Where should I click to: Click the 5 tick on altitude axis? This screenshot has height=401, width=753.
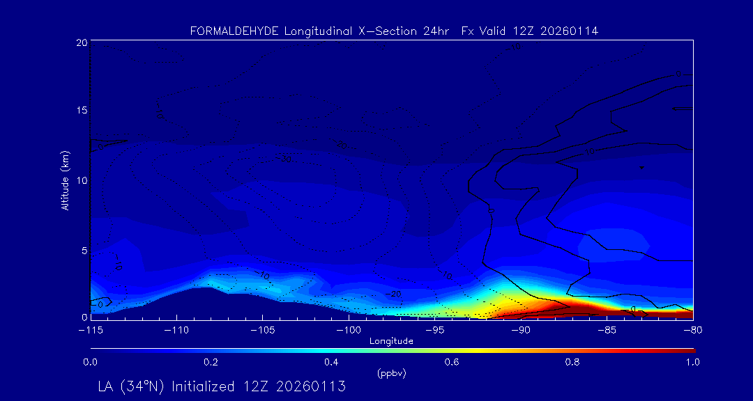point(84,250)
